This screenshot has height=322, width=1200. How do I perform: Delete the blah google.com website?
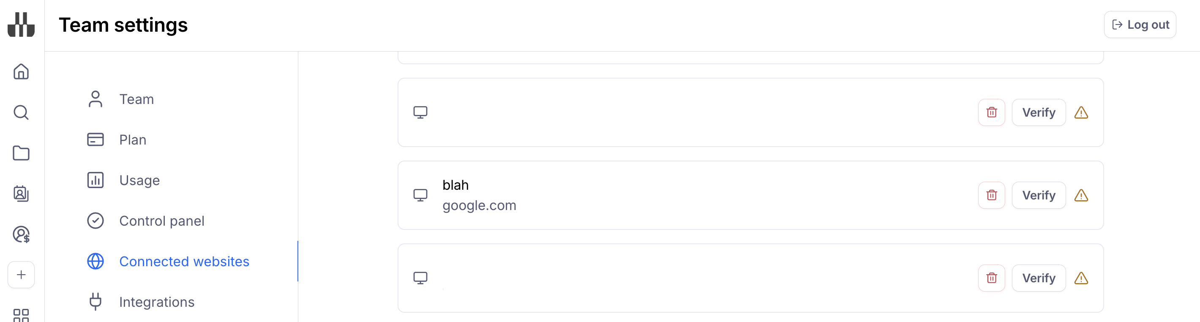point(991,195)
